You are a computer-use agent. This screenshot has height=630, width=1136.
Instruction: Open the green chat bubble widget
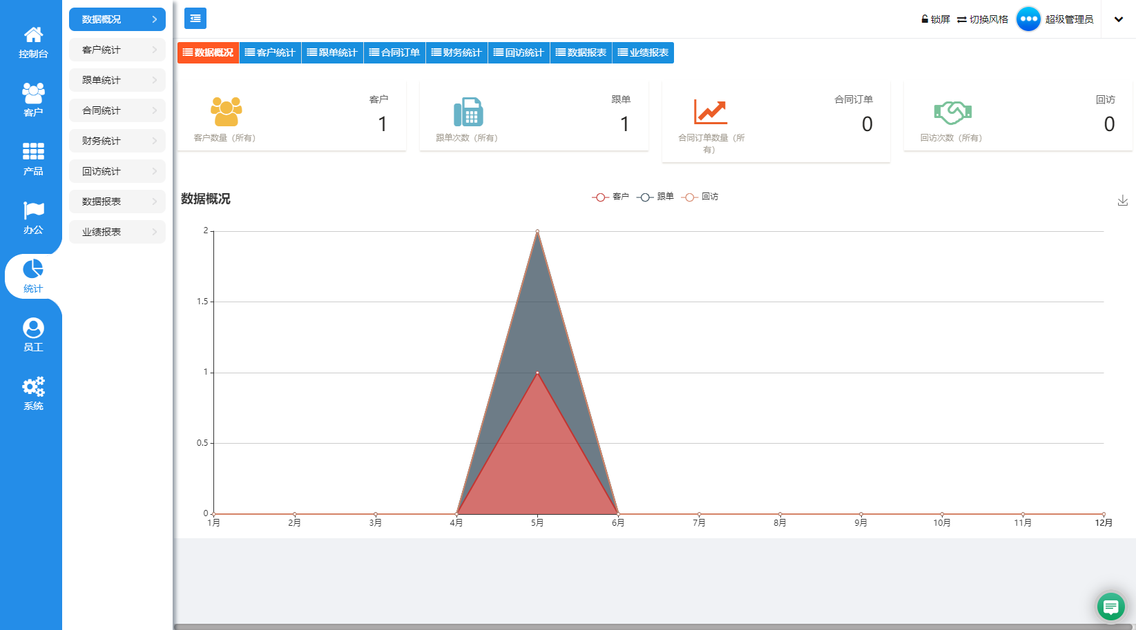(1110, 607)
